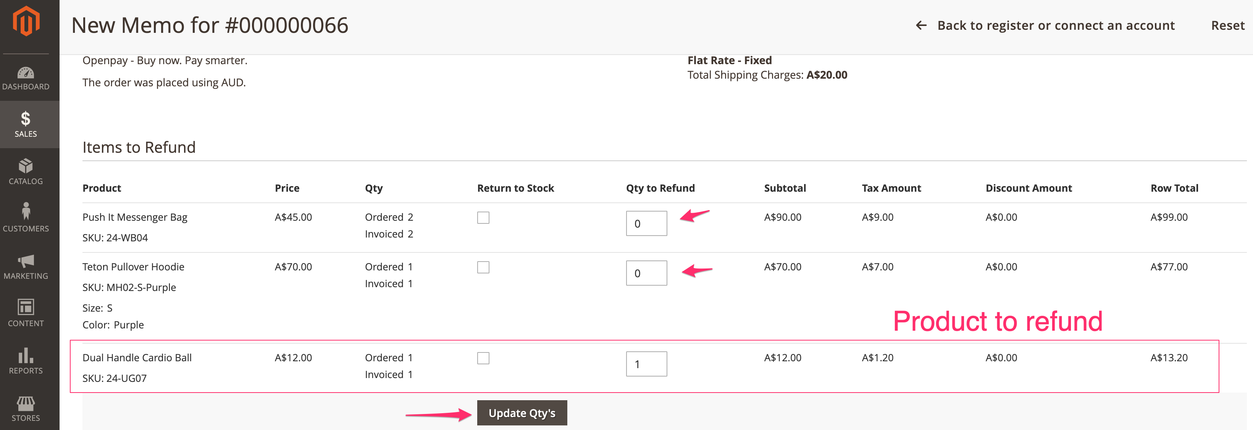Click Qty to Refund field for Messenger Bag
The width and height of the screenshot is (1253, 430).
pyautogui.click(x=646, y=224)
